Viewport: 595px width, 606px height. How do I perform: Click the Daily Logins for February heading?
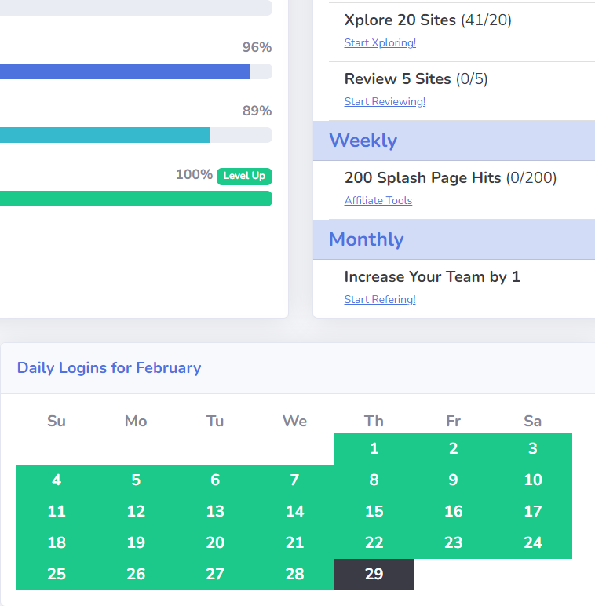coord(109,367)
